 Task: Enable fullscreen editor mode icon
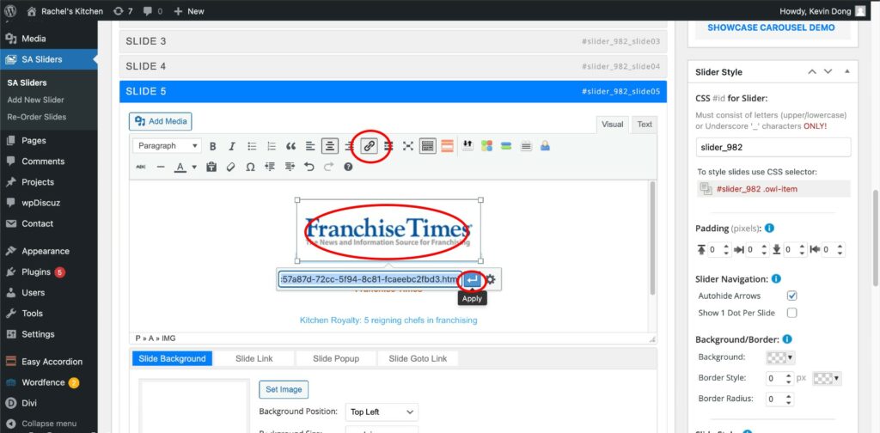coord(408,146)
